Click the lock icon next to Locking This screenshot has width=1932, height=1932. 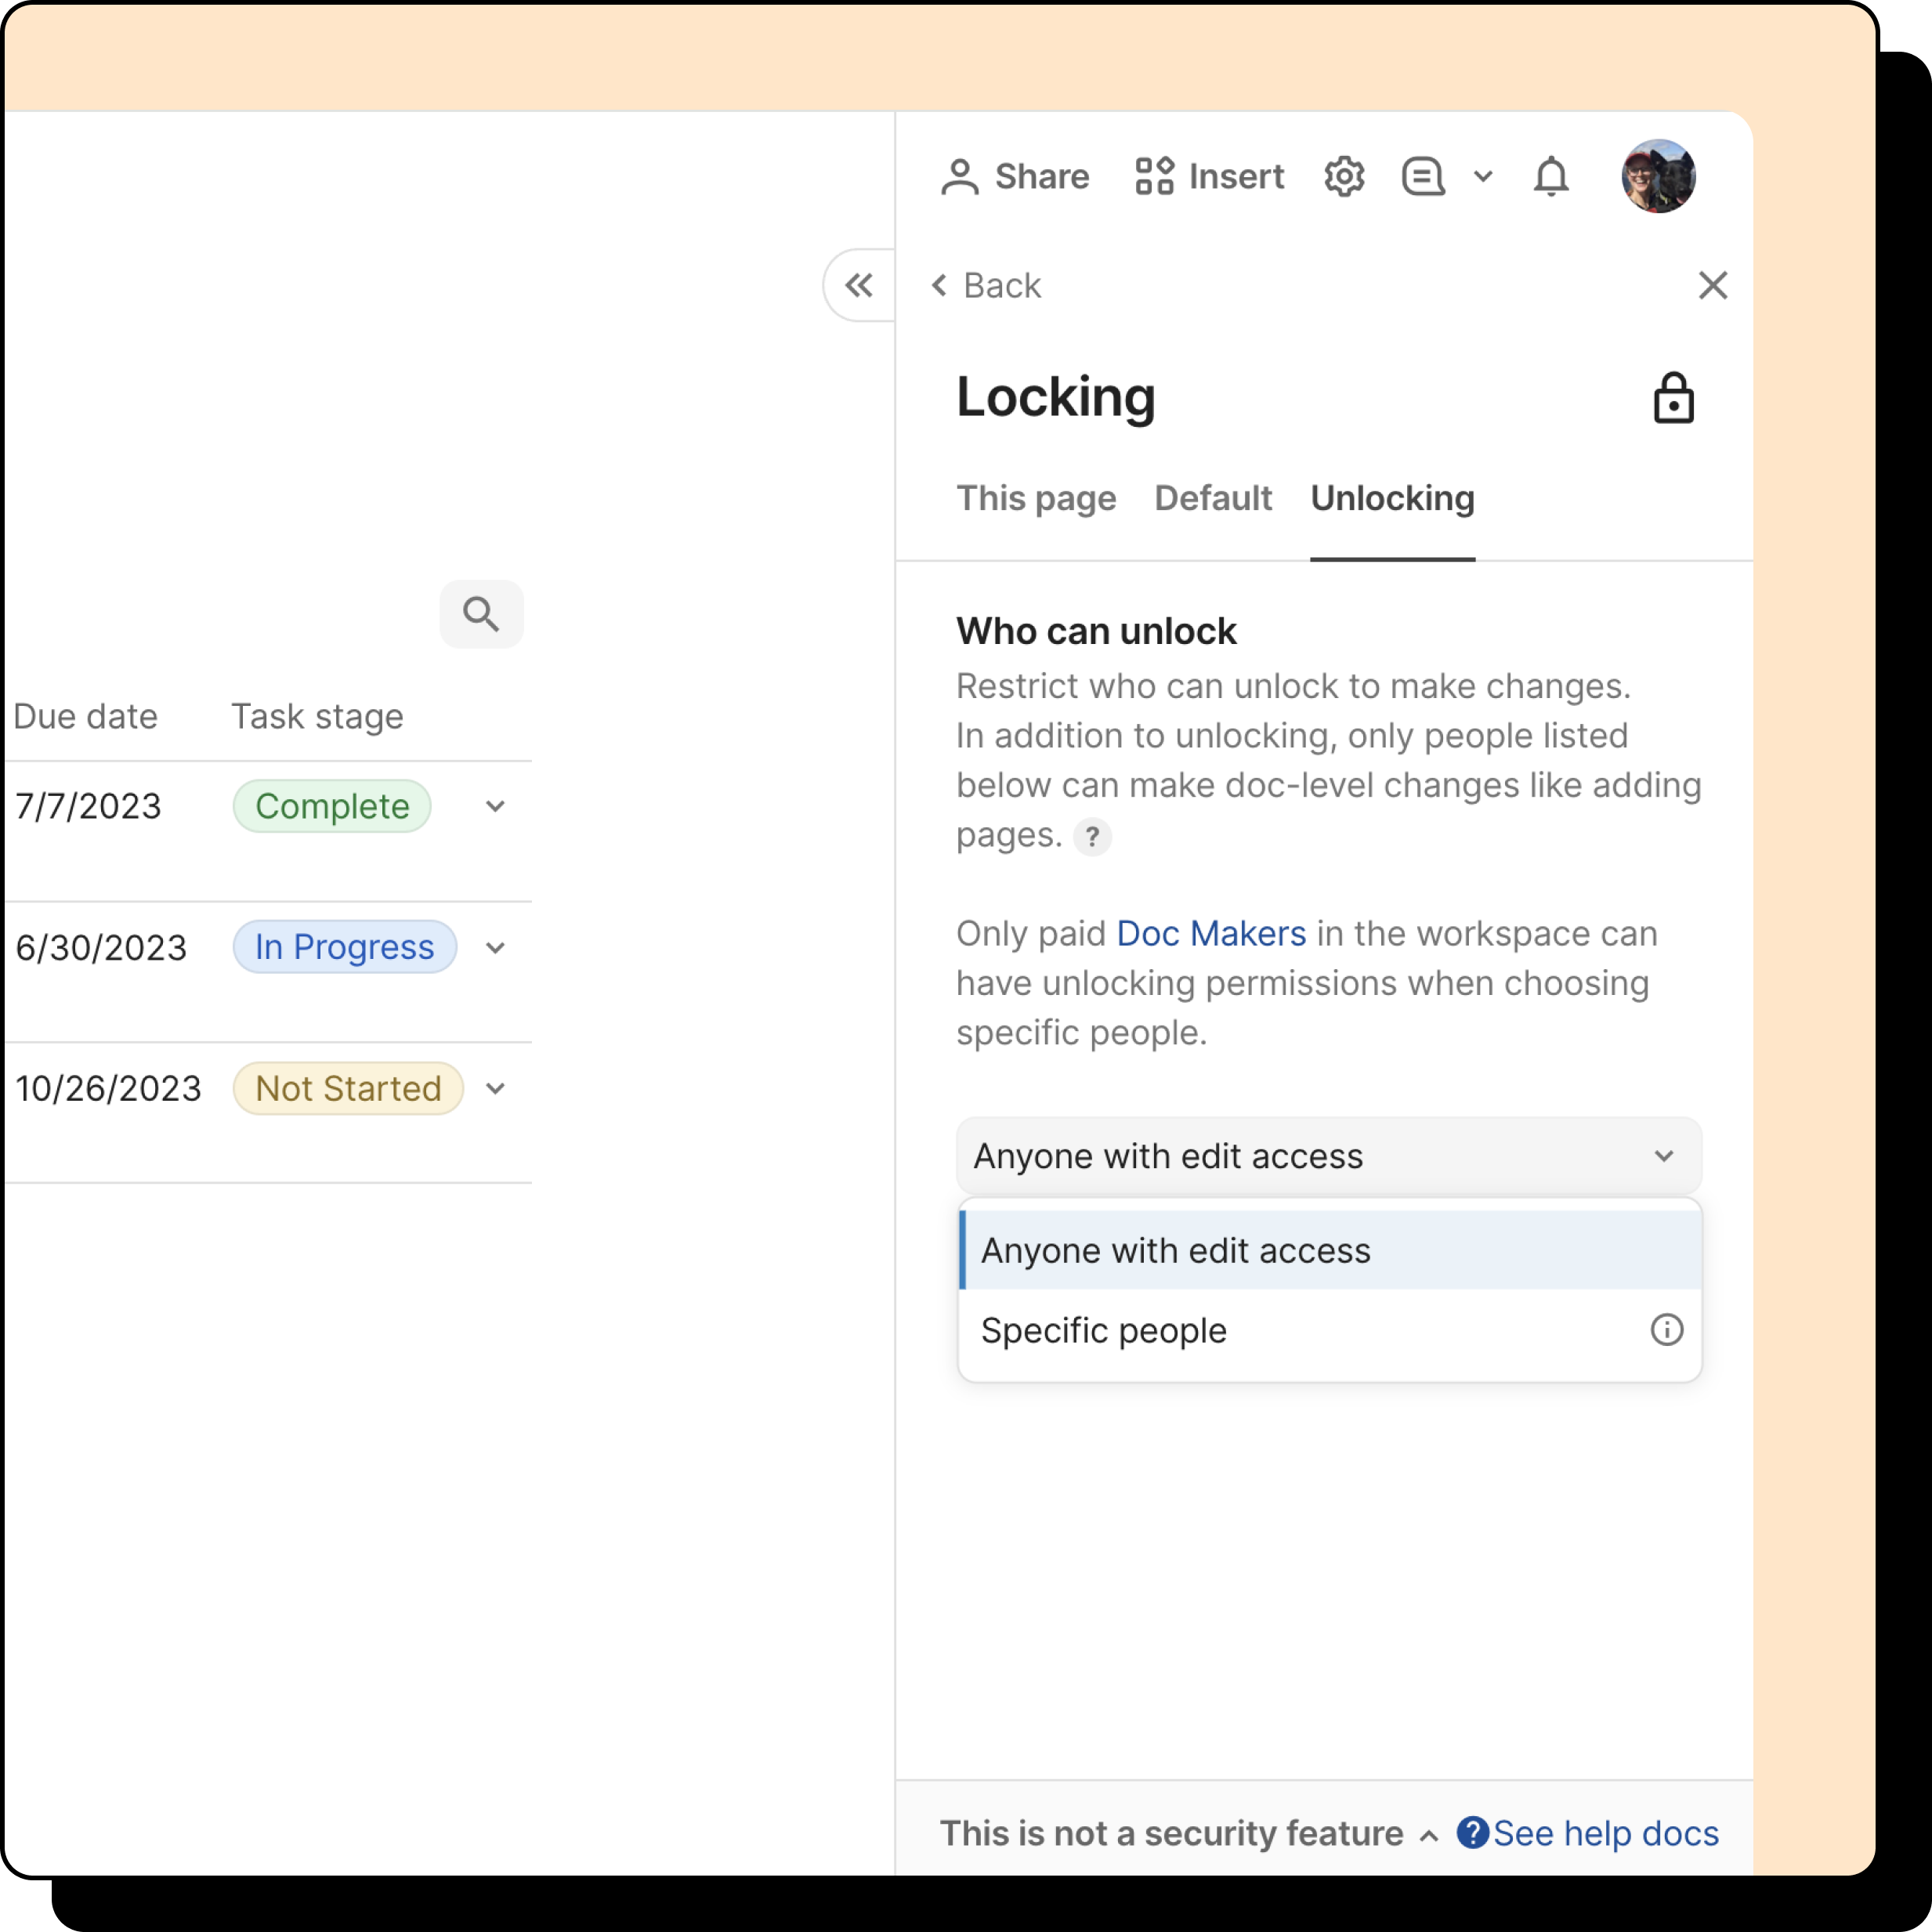(1673, 397)
